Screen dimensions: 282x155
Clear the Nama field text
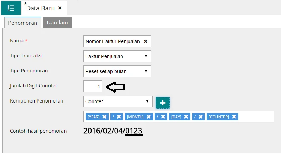pyautogui.click(x=145, y=41)
